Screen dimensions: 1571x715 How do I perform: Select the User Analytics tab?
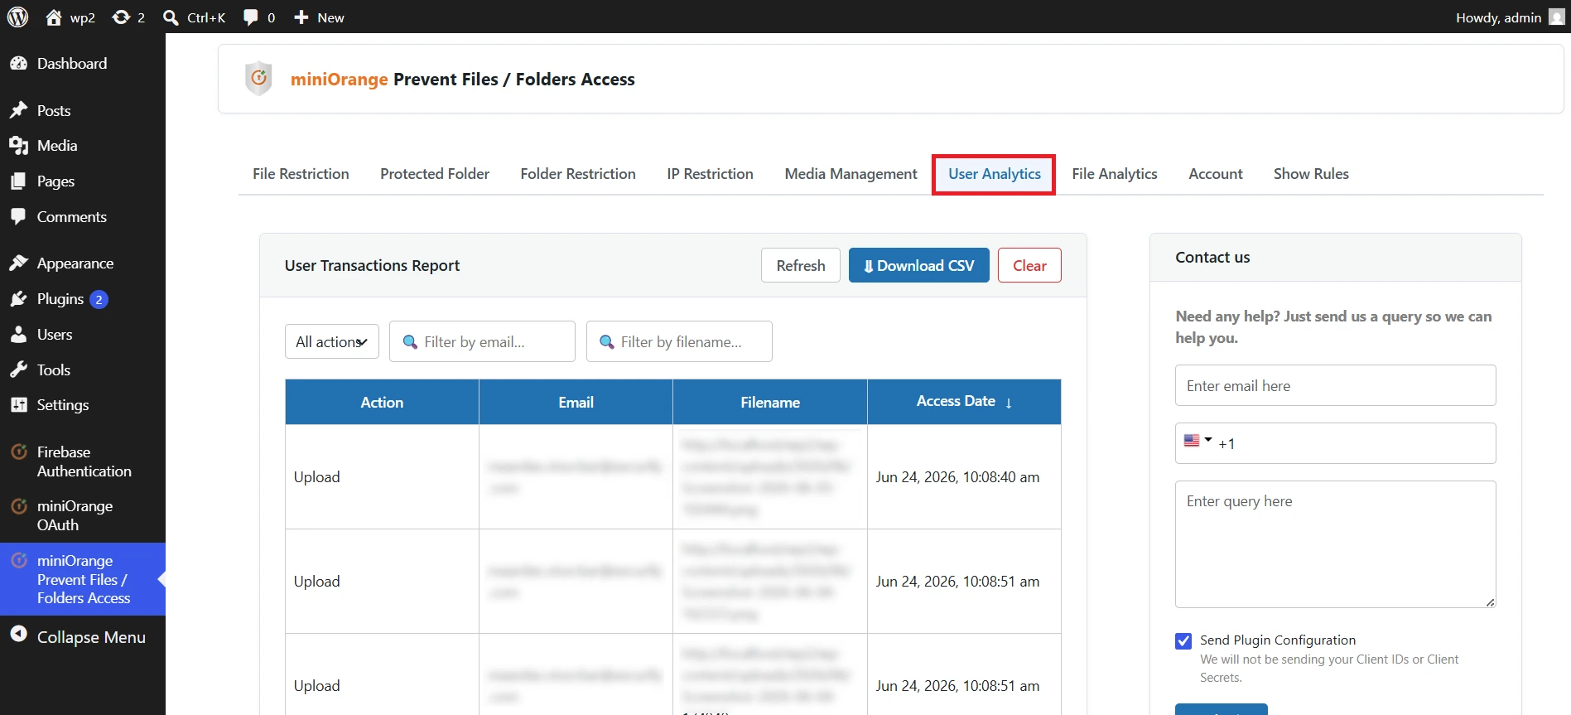(995, 174)
